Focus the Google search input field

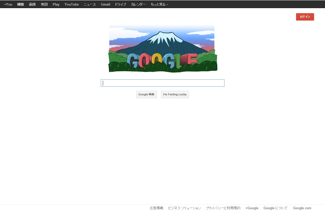(162, 83)
